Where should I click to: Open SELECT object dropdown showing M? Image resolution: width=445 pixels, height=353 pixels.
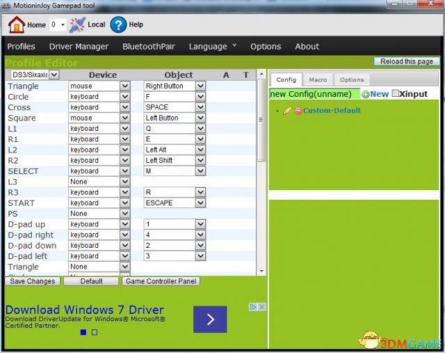pyautogui.click(x=175, y=171)
